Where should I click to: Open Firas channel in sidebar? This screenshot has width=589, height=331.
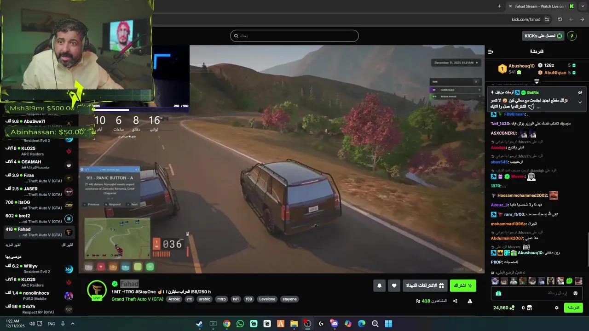pyautogui.click(x=39, y=178)
